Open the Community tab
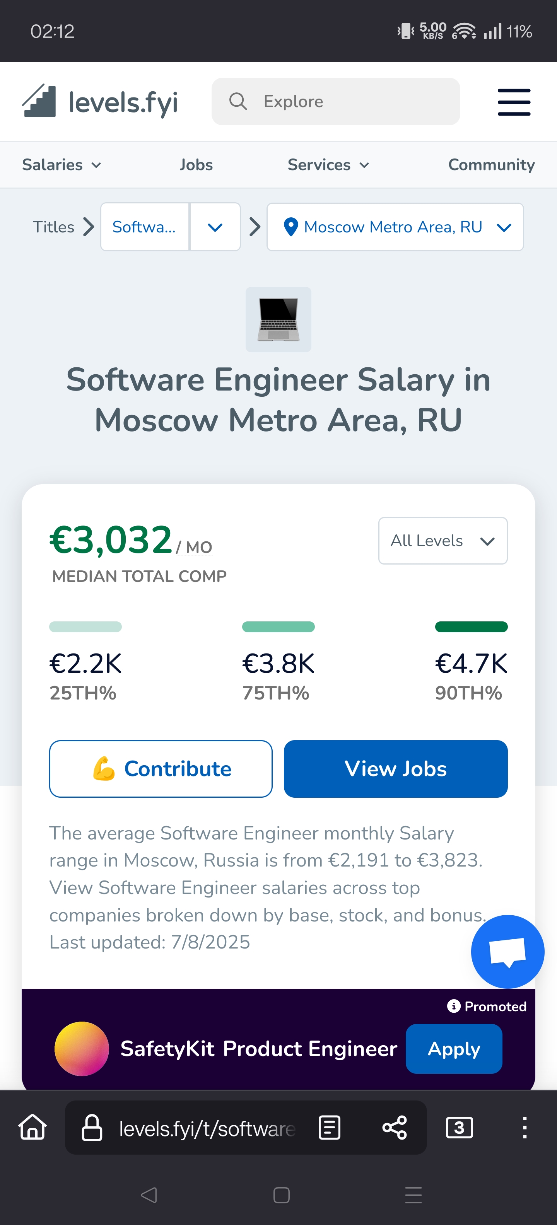 coord(491,165)
